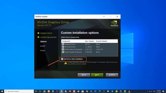166x93 pixels.
Task: Click the 9.19.0218 PhysX version cell
Action: [x=88, y=52]
